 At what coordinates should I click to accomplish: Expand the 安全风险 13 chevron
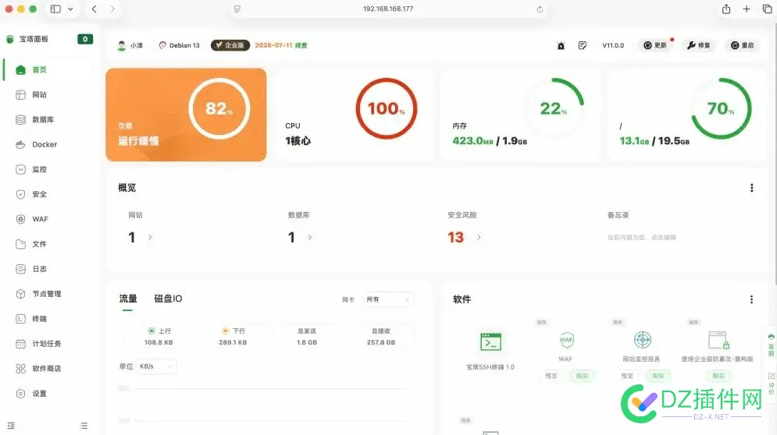coord(479,238)
